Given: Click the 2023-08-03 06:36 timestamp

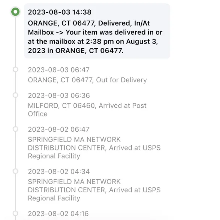Looking at the screenshot, I should coord(59,95).
